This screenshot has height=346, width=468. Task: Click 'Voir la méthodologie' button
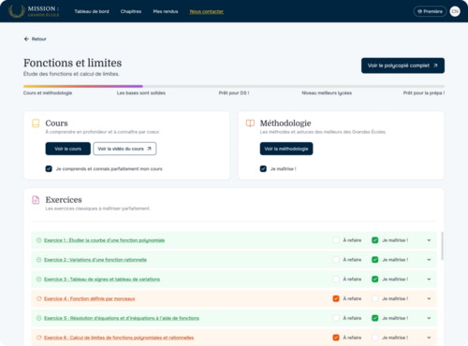286,149
